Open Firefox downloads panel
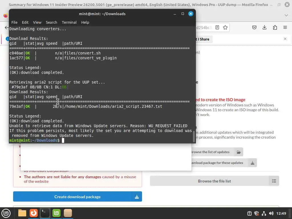Viewport: 292px width, 219px height. point(264,27)
